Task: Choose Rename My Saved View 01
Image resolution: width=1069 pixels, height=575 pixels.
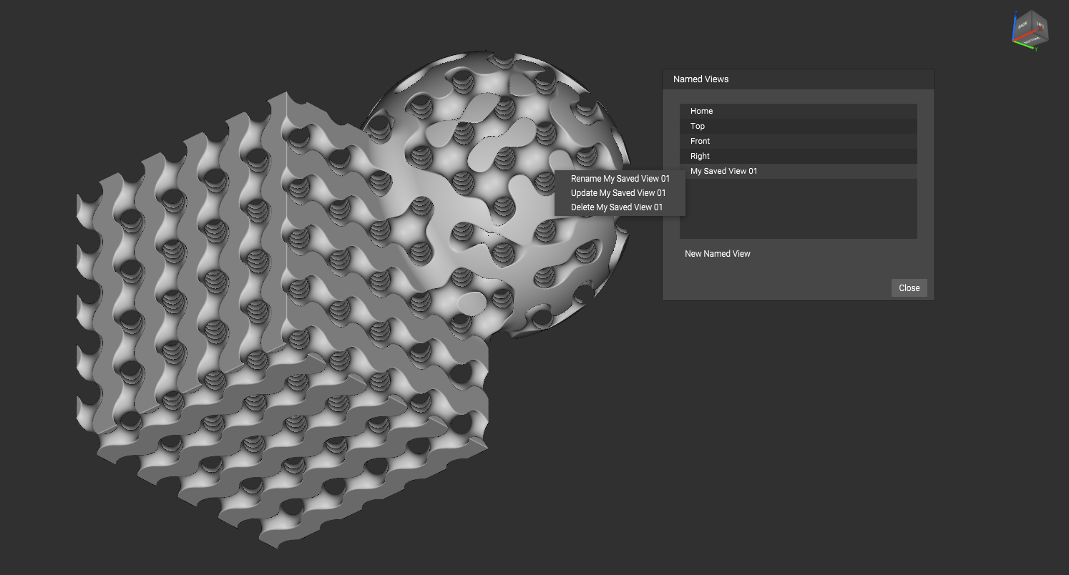Action: tap(620, 179)
